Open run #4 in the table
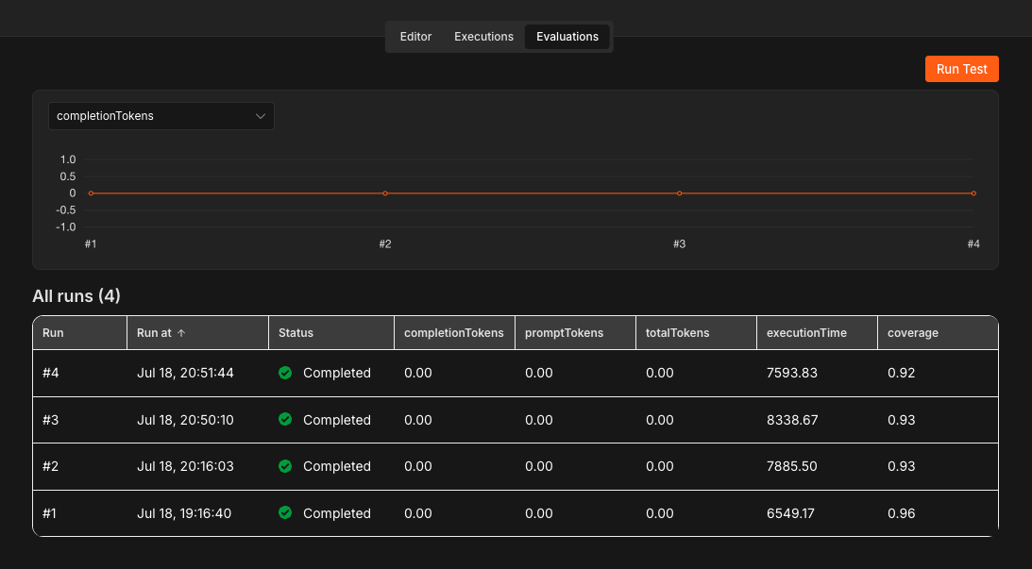 pyautogui.click(x=516, y=373)
